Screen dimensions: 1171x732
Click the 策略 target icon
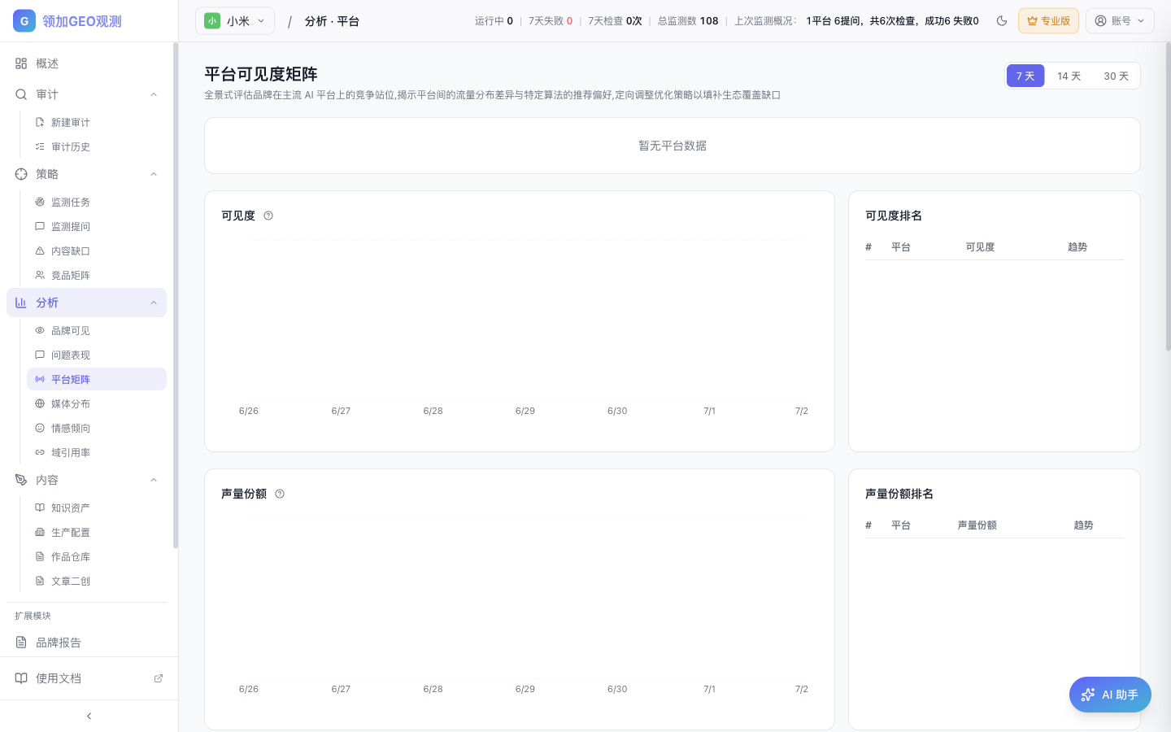point(21,174)
